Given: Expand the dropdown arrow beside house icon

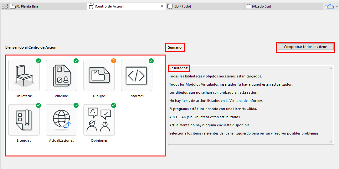Looking at the screenshot, I should (x=336, y=7).
